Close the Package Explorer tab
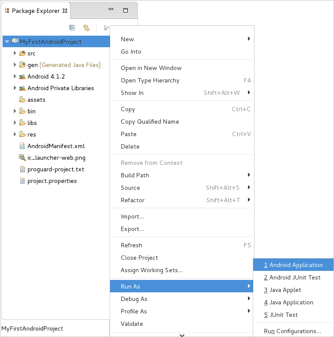Screen dimensions: 334x337 [x=65, y=11]
